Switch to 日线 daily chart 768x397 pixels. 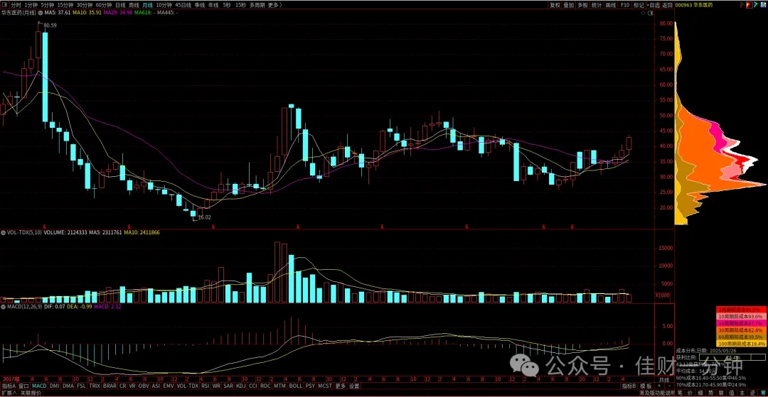(120, 4)
